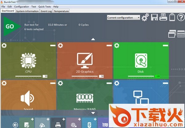Click the Network computers icon
The image size is (185, 128).
141,98
